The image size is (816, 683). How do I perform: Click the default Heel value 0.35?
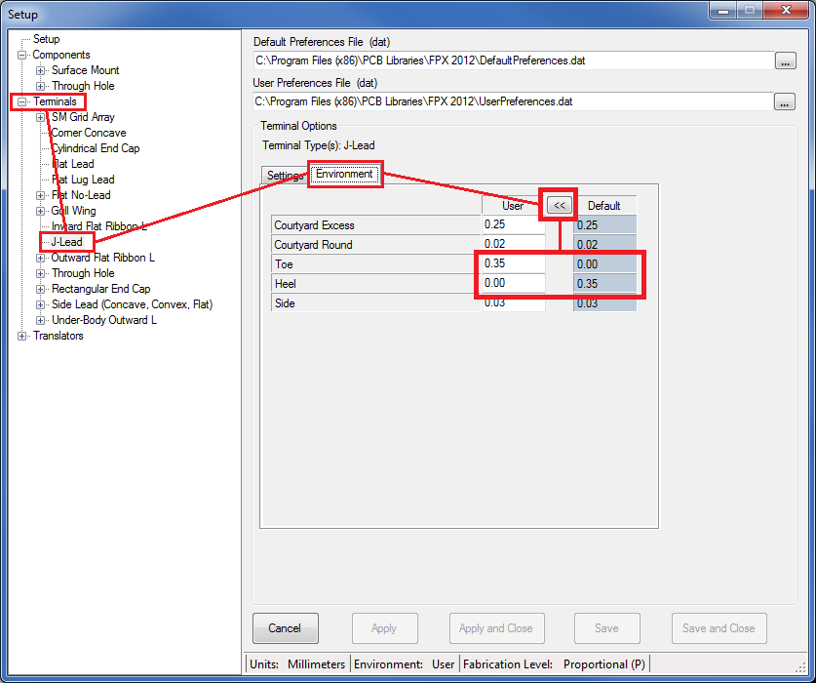[x=604, y=283]
